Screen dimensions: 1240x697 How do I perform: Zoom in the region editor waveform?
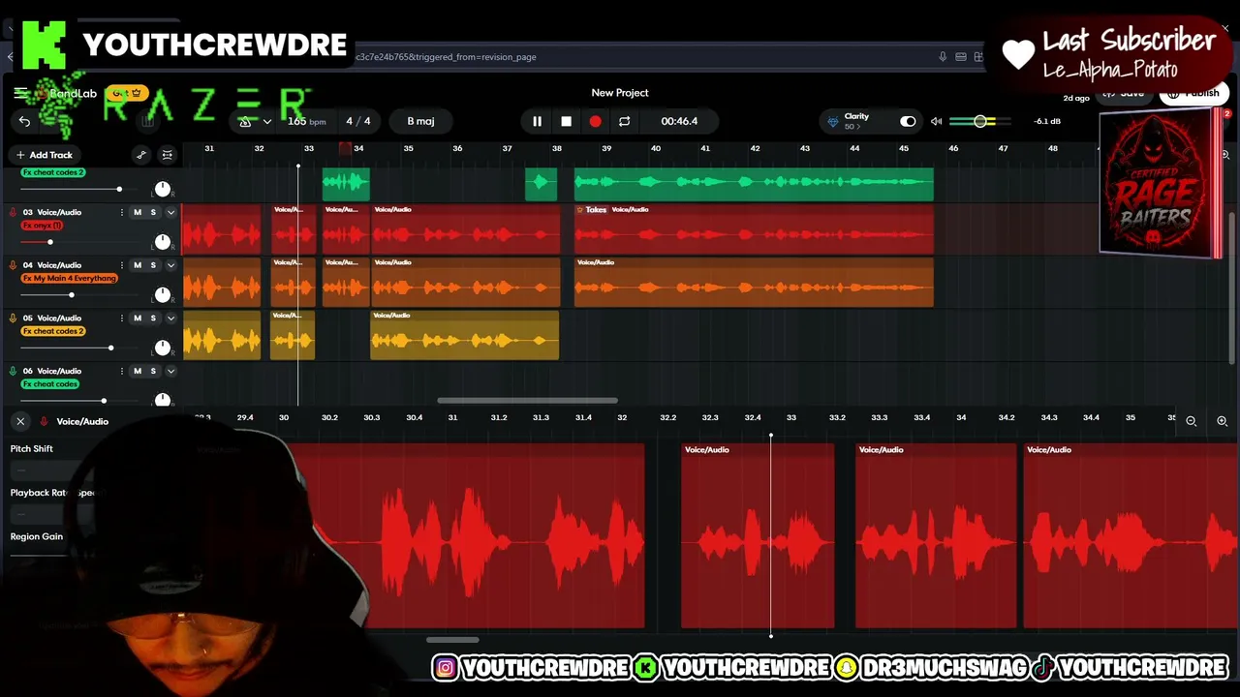[1222, 421]
